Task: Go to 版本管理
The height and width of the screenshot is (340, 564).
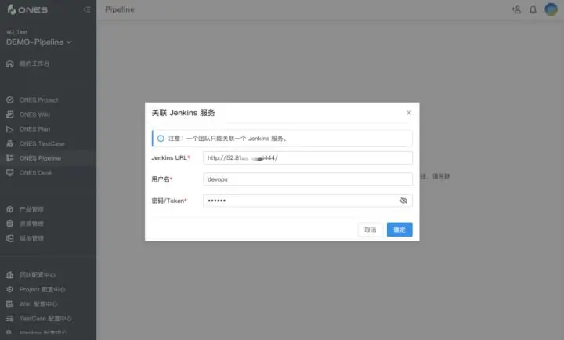Action: [31, 238]
